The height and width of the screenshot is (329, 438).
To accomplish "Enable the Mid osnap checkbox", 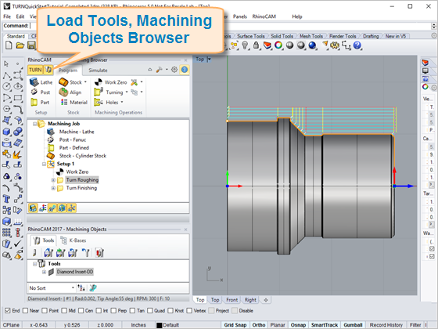I will [x=64, y=310].
